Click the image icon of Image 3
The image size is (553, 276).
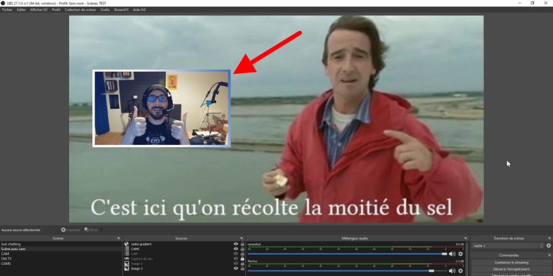point(126,263)
